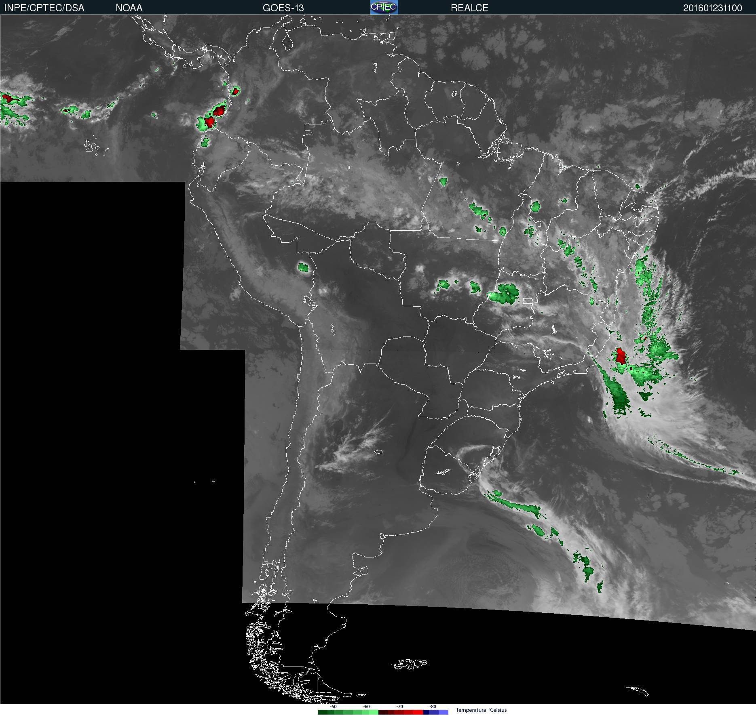Click the CPTEC logo in the header
This screenshot has width=756, height=715.
pos(384,7)
